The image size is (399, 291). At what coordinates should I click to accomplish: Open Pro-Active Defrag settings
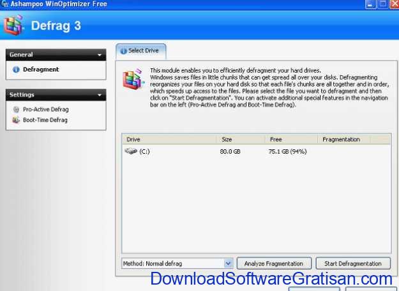click(46, 109)
